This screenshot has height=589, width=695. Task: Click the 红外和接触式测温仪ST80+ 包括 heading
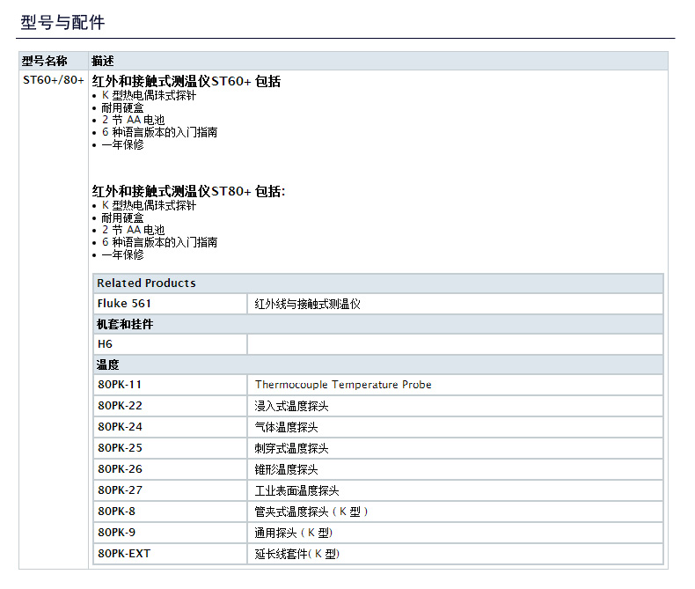(x=189, y=191)
